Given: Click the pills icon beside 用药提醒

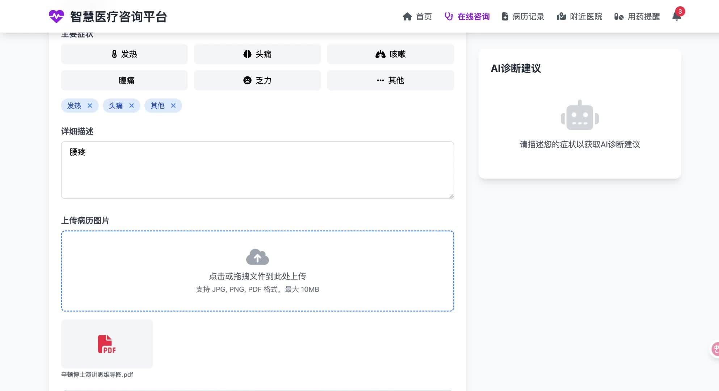Looking at the screenshot, I should click(x=619, y=17).
